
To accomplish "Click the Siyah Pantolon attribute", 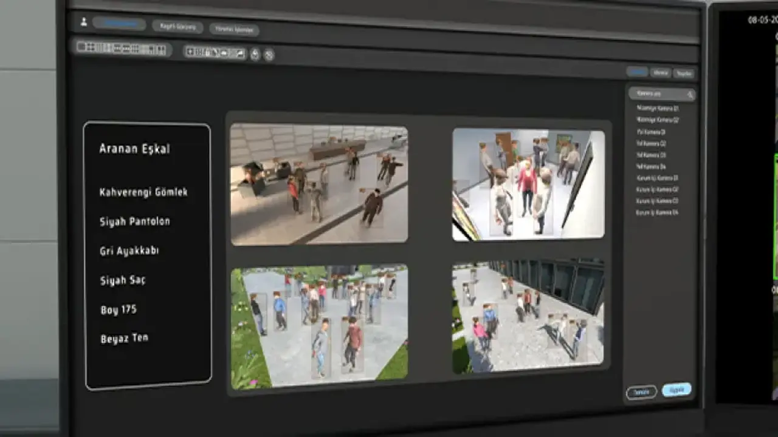I will coord(134,222).
